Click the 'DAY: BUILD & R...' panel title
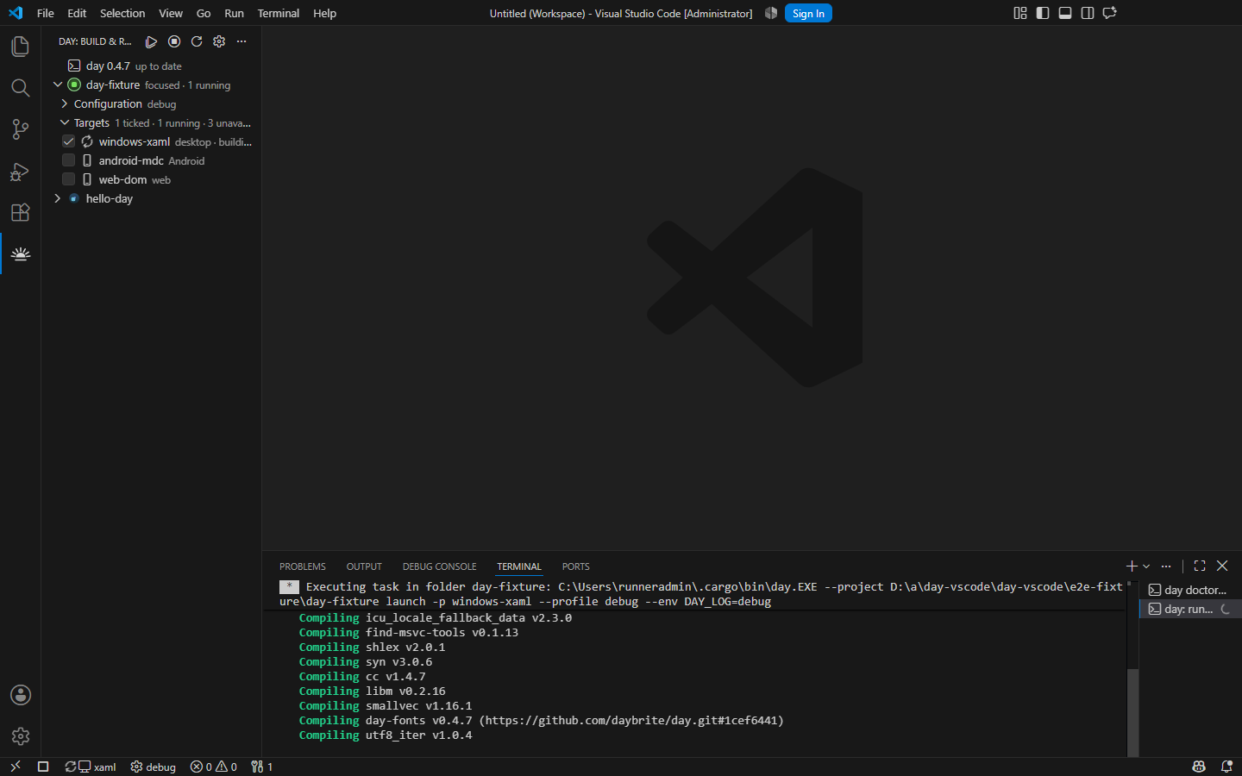 (x=95, y=41)
